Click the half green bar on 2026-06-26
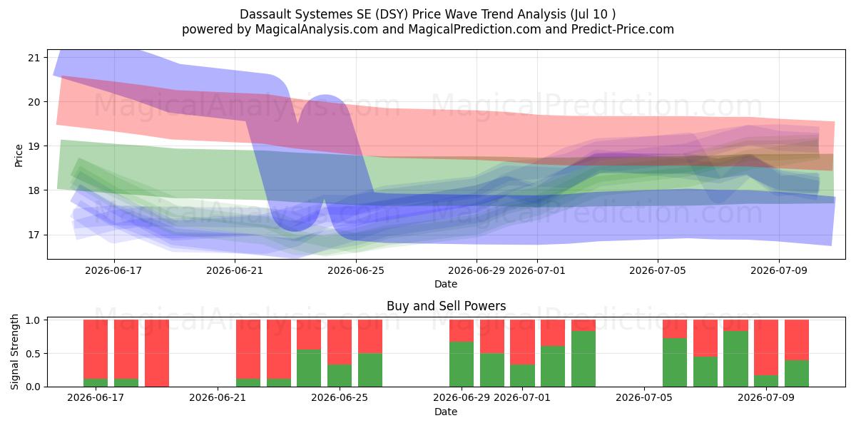 click(370, 370)
